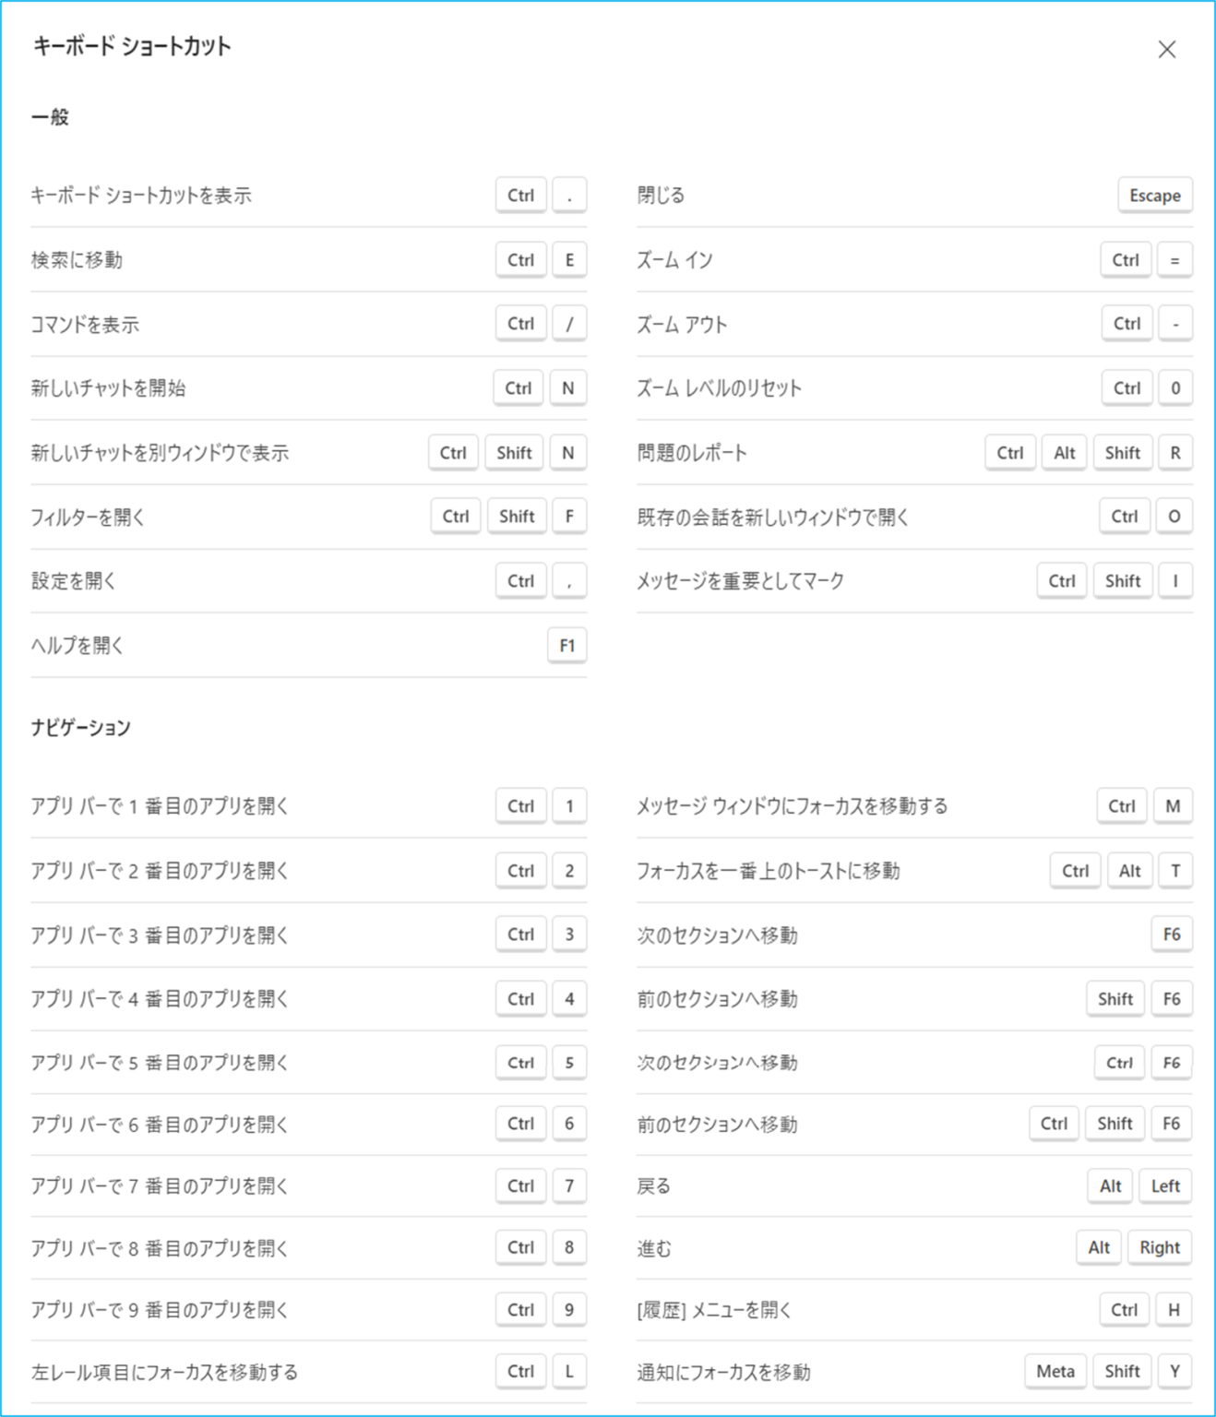Click the = key badge for zoom in
The height and width of the screenshot is (1417, 1216).
pyautogui.click(x=1174, y=260)
